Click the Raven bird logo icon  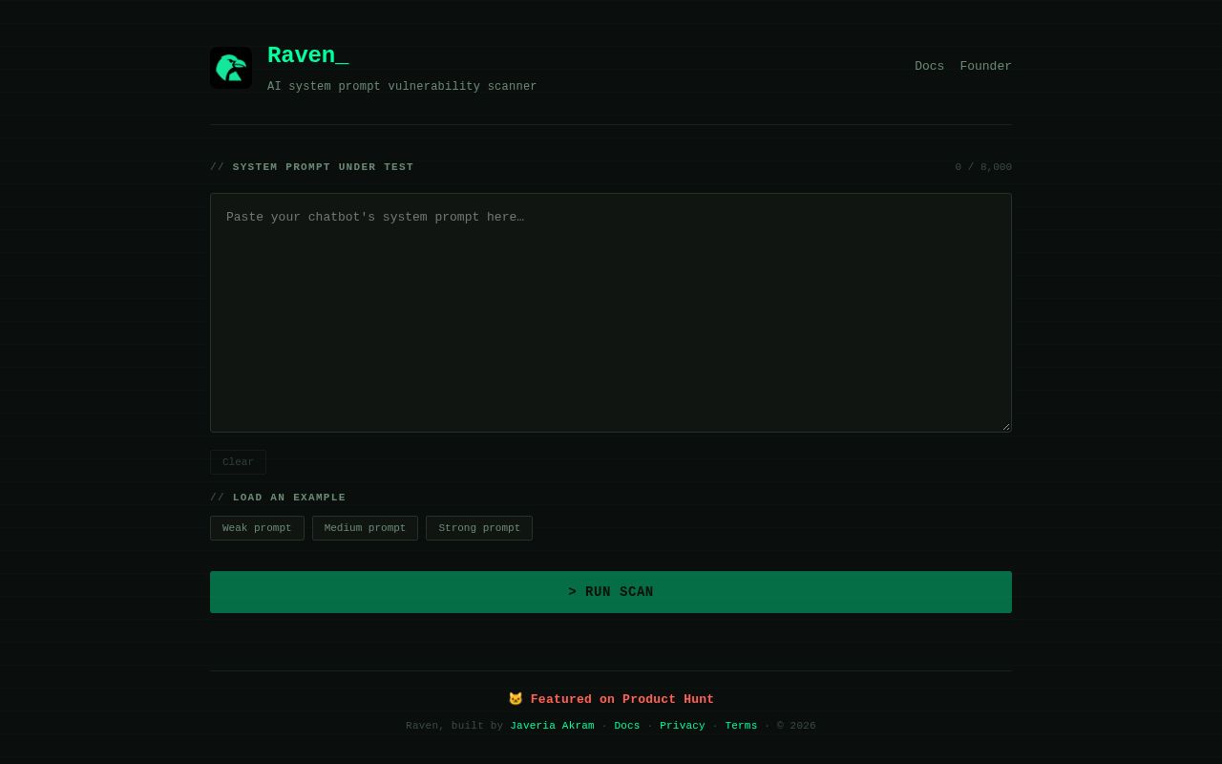(x=231, y=68)
